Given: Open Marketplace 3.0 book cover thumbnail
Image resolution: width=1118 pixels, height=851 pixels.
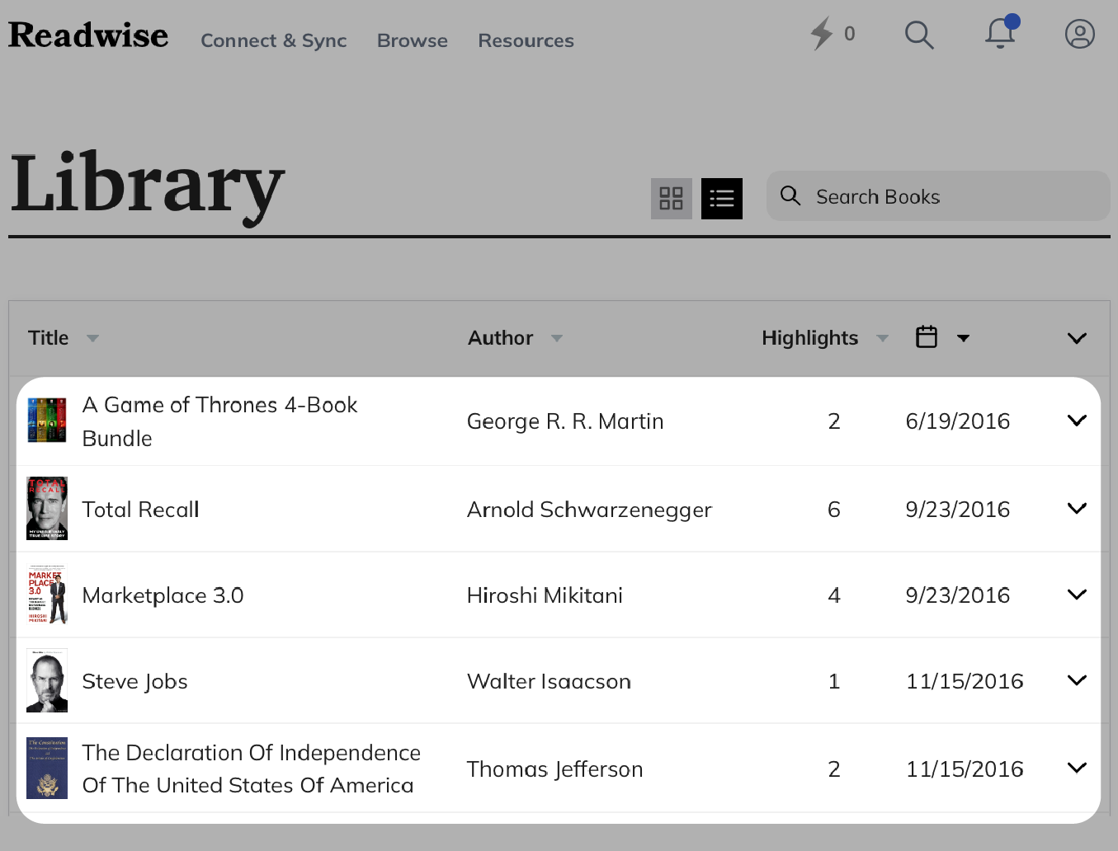Looking at the screenshot, I should 47,595.
